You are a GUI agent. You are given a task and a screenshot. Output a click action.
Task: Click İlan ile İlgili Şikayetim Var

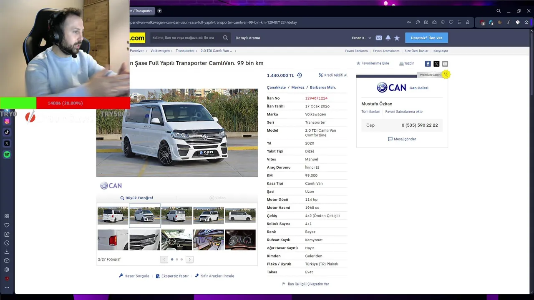tap(305, 284)
